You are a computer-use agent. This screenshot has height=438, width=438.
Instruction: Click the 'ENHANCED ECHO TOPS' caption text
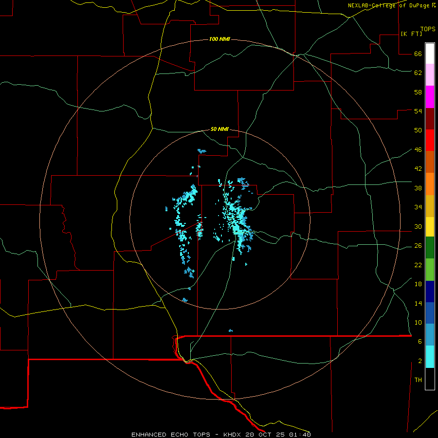click(x=171, y=435)
